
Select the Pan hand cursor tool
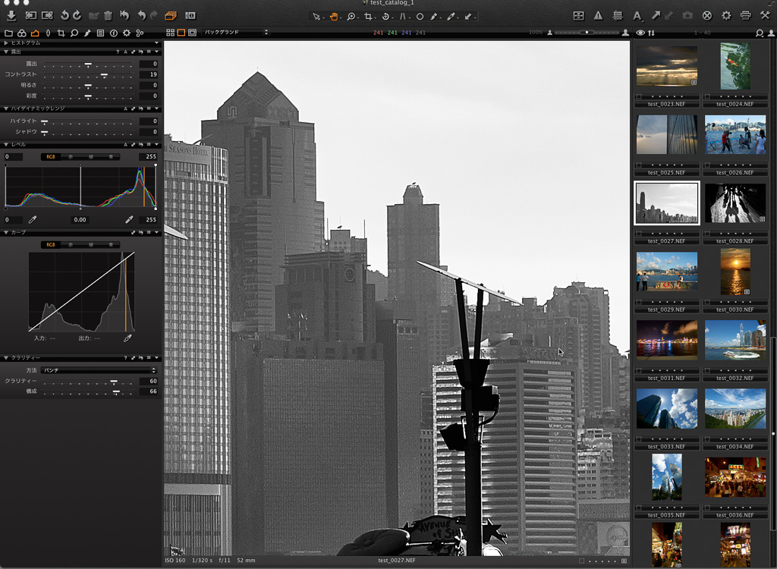(x=334, y=16)
